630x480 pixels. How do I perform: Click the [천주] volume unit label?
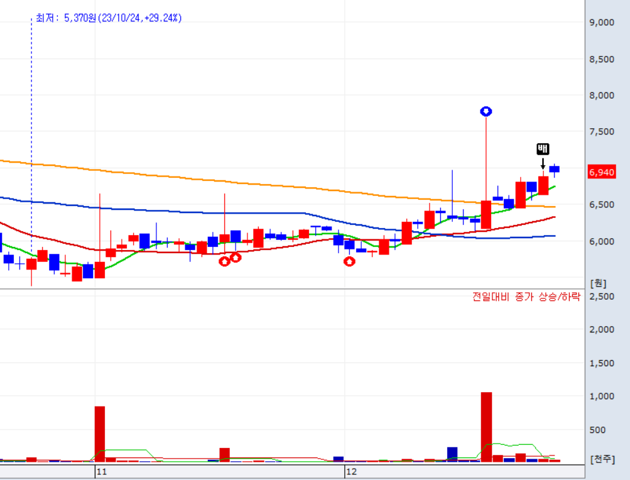pyautogui.click(x=602, y=459)
